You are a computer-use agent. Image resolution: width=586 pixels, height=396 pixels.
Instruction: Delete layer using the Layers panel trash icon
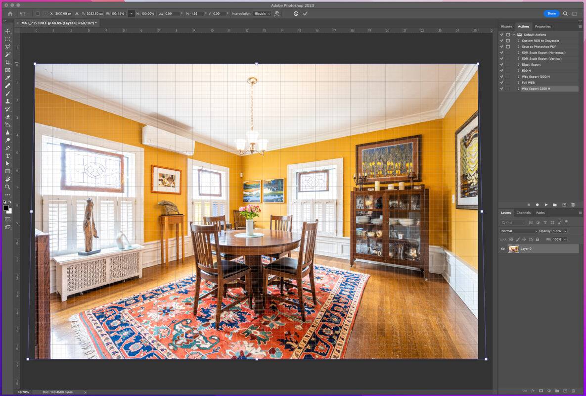(x=573, y=391)
